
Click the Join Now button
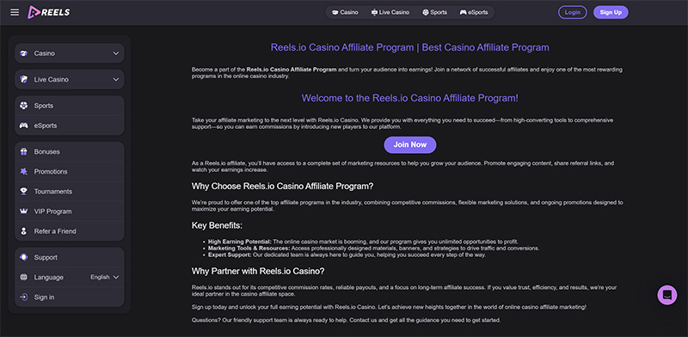410,144
